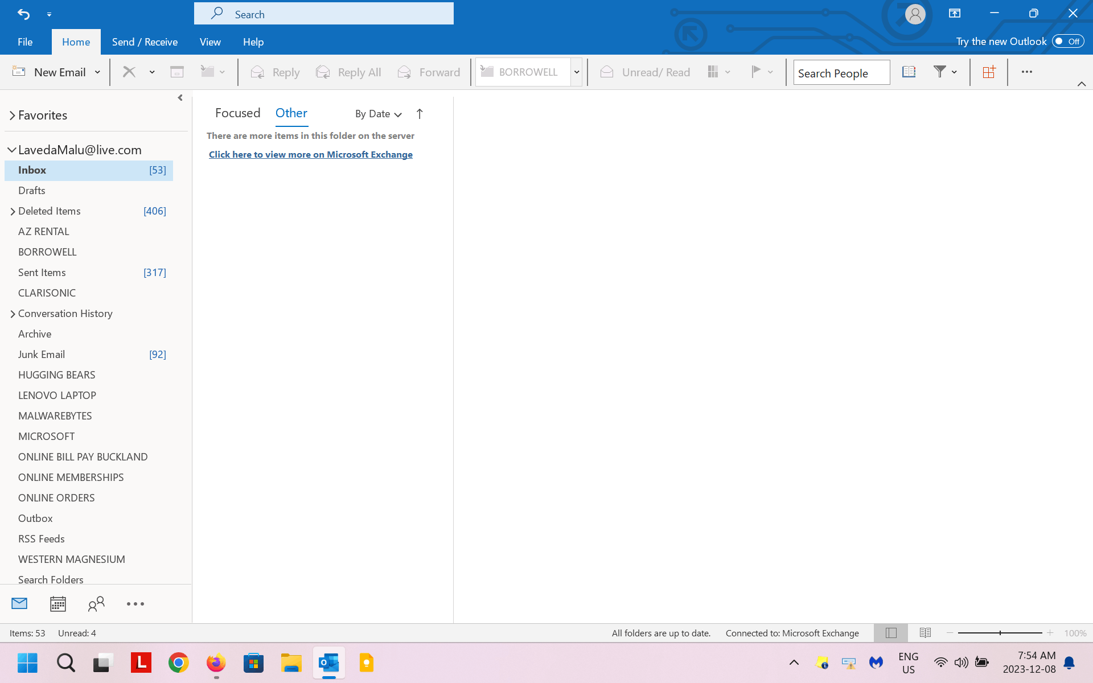Click the account profile avatar
Image resolution: width=1093 pixels, height=683 pixels.
point(915,14)
